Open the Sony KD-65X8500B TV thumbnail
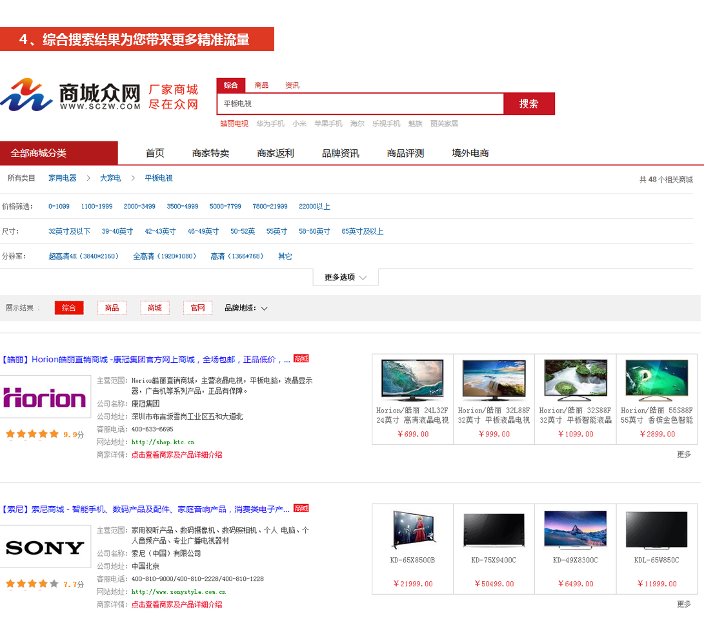 (412, 530)
